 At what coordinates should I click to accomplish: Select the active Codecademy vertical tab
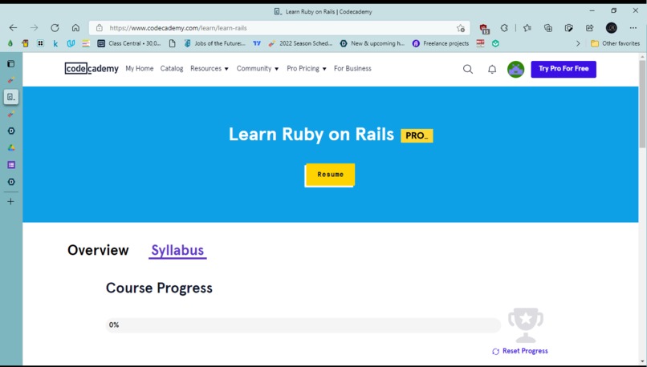[x=11, y=97]
